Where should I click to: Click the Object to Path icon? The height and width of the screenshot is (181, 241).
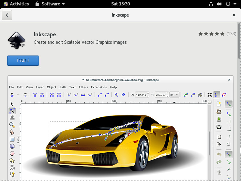tap(116, 95)
